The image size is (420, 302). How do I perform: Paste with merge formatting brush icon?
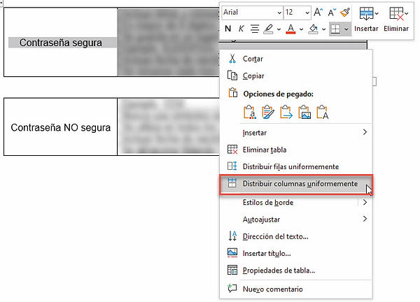click(x=267, y=112)
